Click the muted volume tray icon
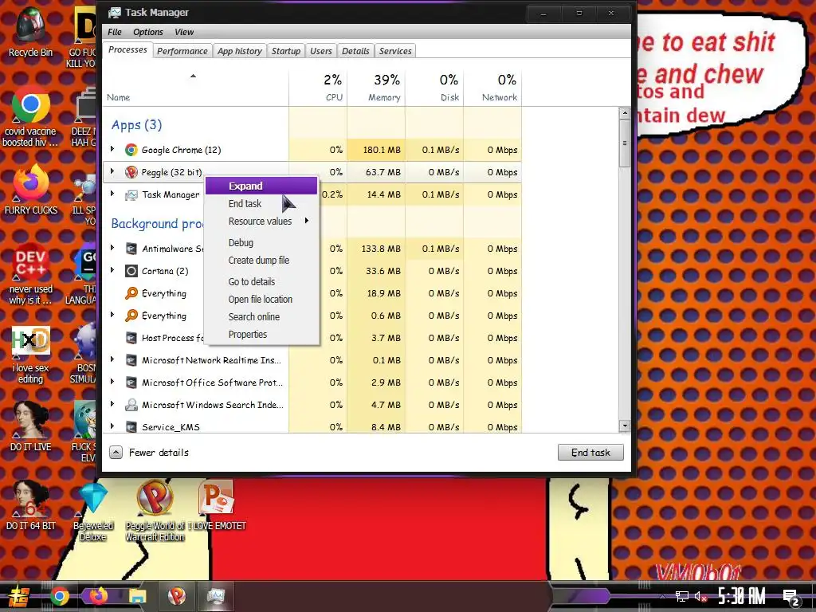The width and height of the screenshot is (816, 612). 701,596
